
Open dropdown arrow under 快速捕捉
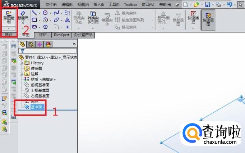click(193, 28)
